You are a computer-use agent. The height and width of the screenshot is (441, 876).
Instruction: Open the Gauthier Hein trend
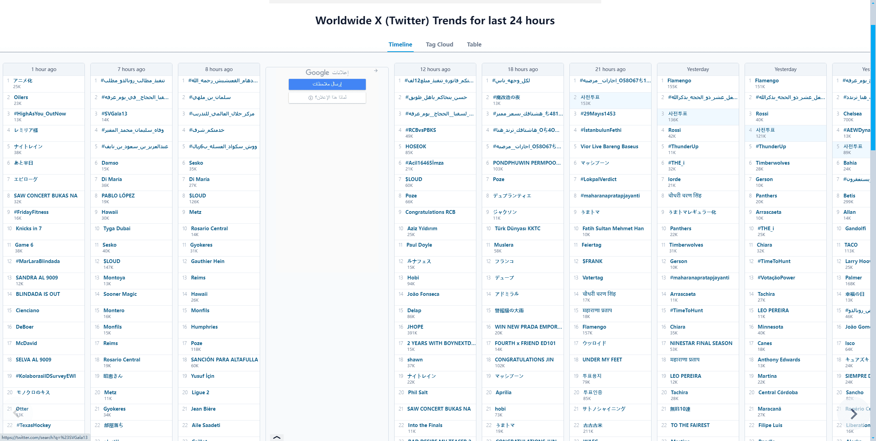[x=208, y=261]
